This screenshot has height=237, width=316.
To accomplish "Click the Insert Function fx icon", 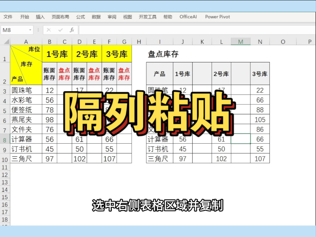I will pyautogui.click(x=72, y=30).
